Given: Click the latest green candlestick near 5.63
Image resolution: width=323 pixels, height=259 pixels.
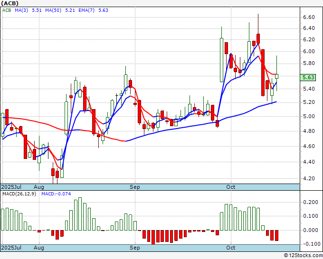Looking at the screenshot, I should tap(276, 76).
